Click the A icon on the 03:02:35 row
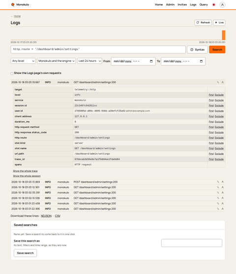Image resolution: width=236 pixels, height=274 pixels. coord(223,192)
